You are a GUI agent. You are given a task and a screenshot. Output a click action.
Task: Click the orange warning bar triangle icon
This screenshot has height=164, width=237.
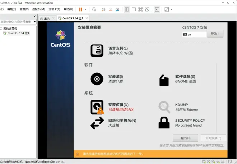click(x=78, y=154)
